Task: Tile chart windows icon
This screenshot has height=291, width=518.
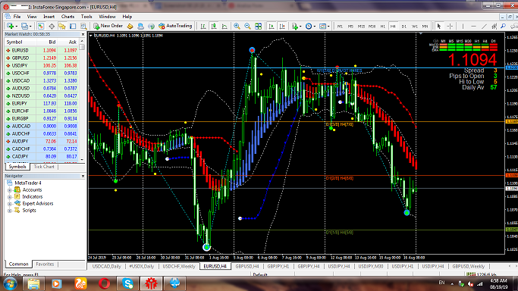Action: click(x=259, y=26)
